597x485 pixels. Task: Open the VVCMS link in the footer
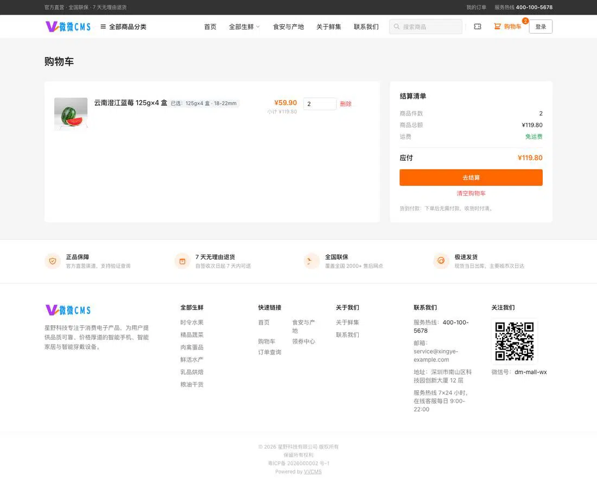[x=313, y=471]
